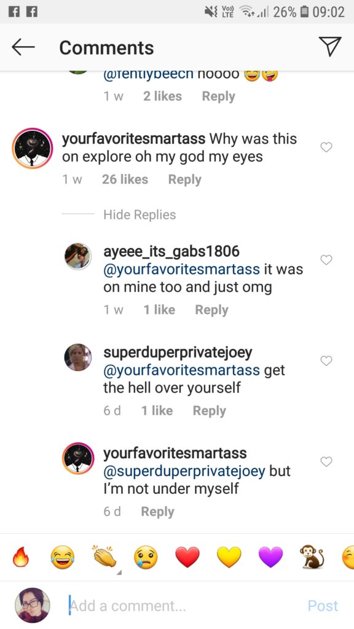Image resolution: width=354 pixels, height=629 pixels.
Task: Reply to the 26 likes comment
Action: click(x=184, y=180)
